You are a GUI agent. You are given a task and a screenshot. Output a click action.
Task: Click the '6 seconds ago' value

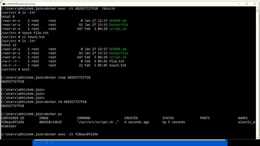coord(136,122)
